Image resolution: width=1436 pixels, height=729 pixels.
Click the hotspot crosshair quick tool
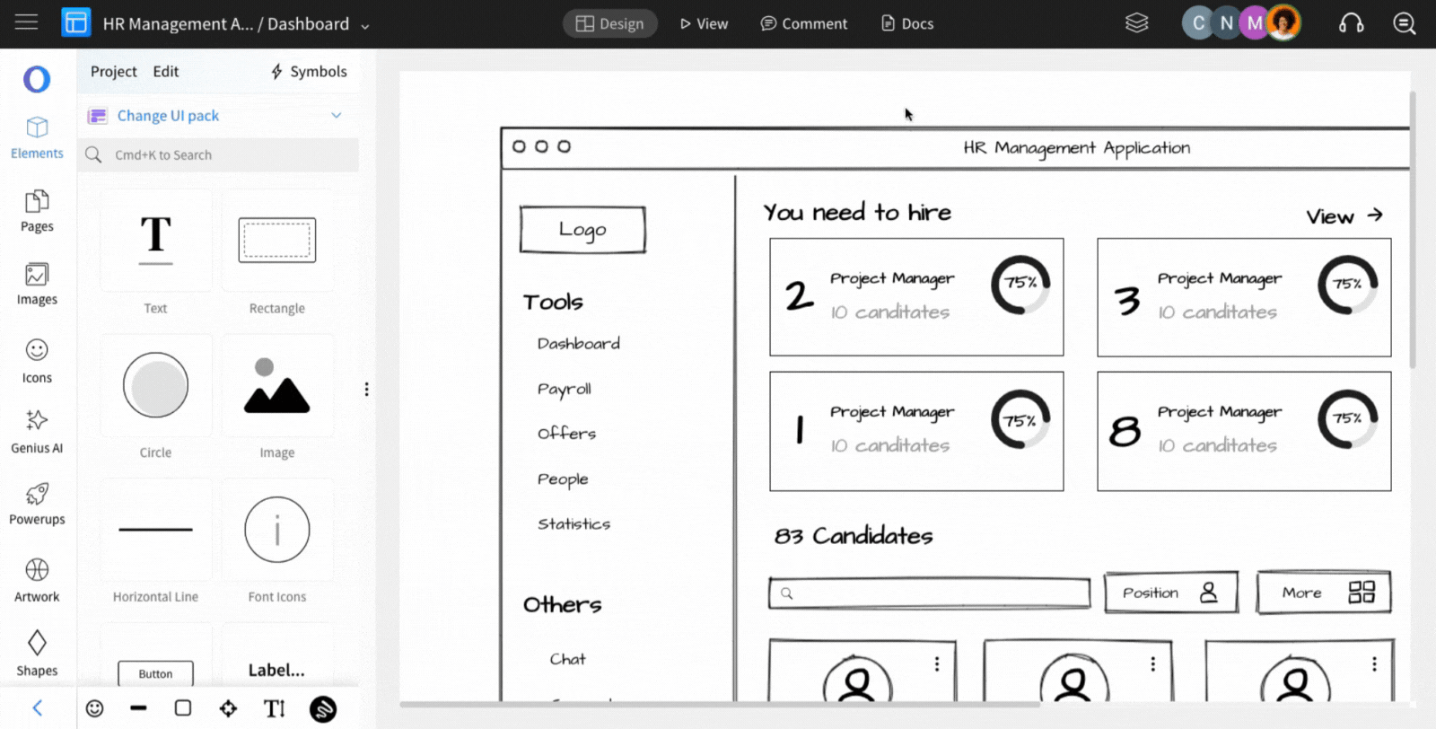click(228, 708)
